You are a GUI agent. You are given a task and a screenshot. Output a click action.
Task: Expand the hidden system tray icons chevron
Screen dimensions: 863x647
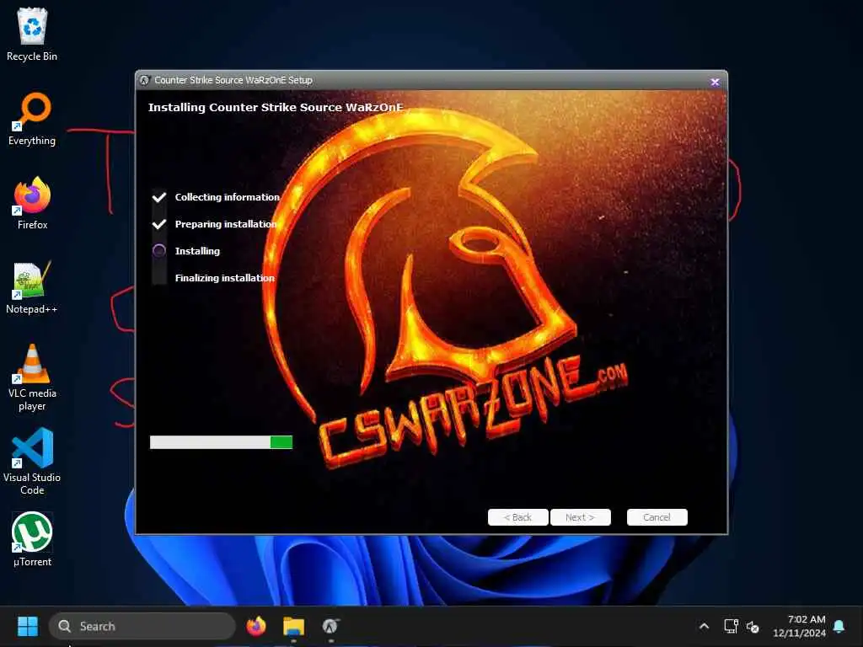click(x=704, y=626)
